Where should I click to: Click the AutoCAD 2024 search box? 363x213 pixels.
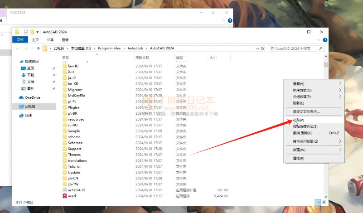click(295, 48)
